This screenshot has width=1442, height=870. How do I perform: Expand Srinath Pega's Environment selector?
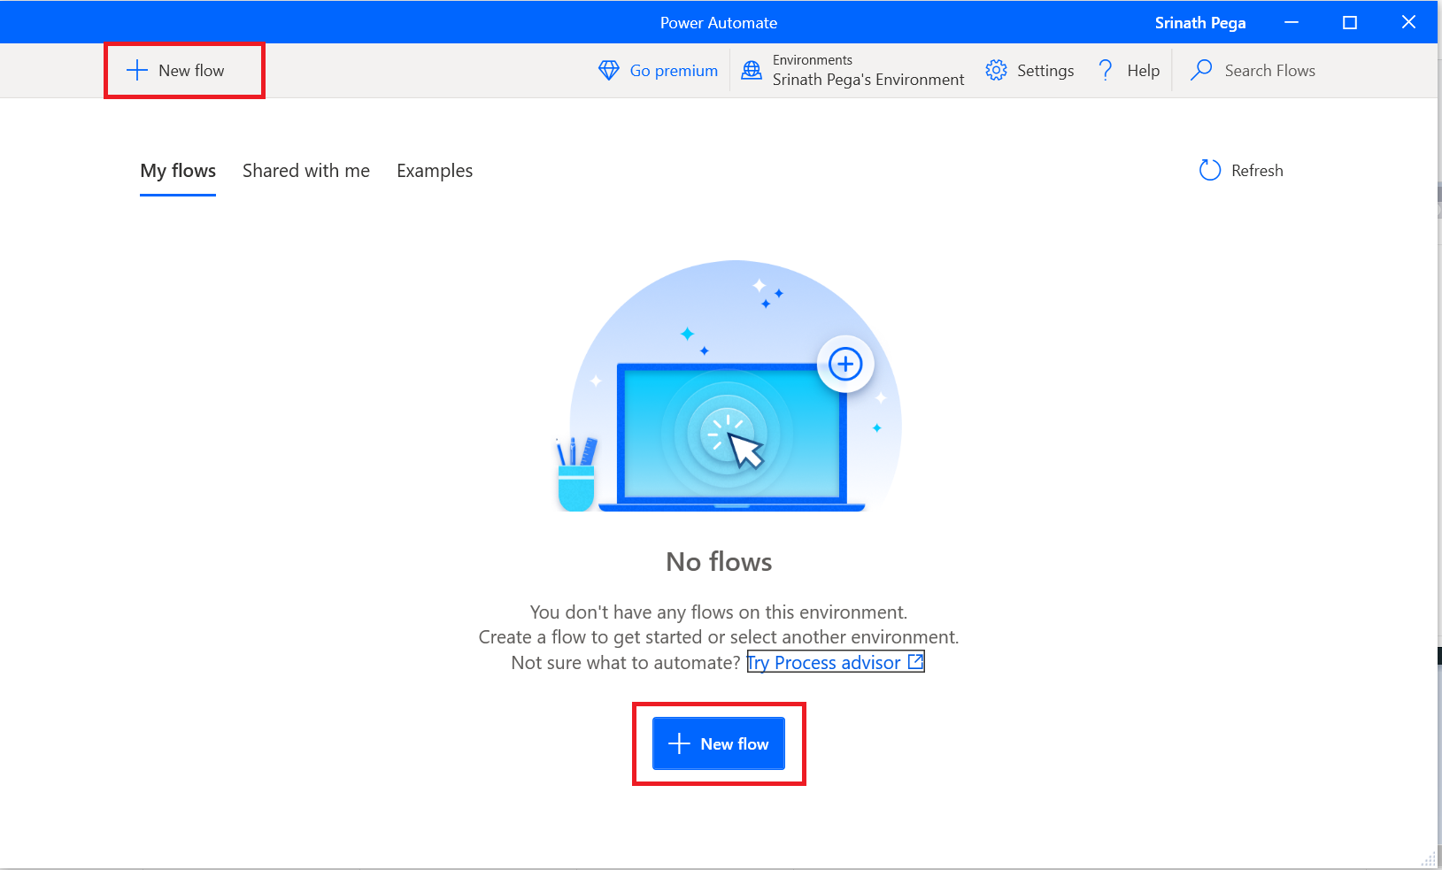coord(868,80)
